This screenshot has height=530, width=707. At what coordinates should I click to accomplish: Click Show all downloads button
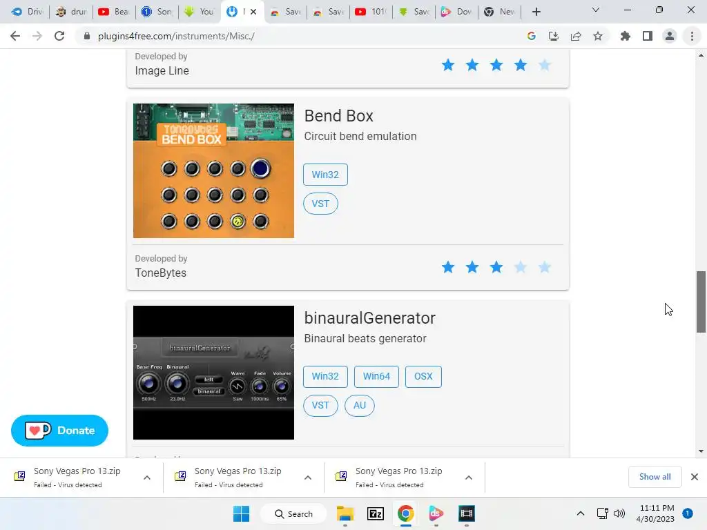coord(655,477)
